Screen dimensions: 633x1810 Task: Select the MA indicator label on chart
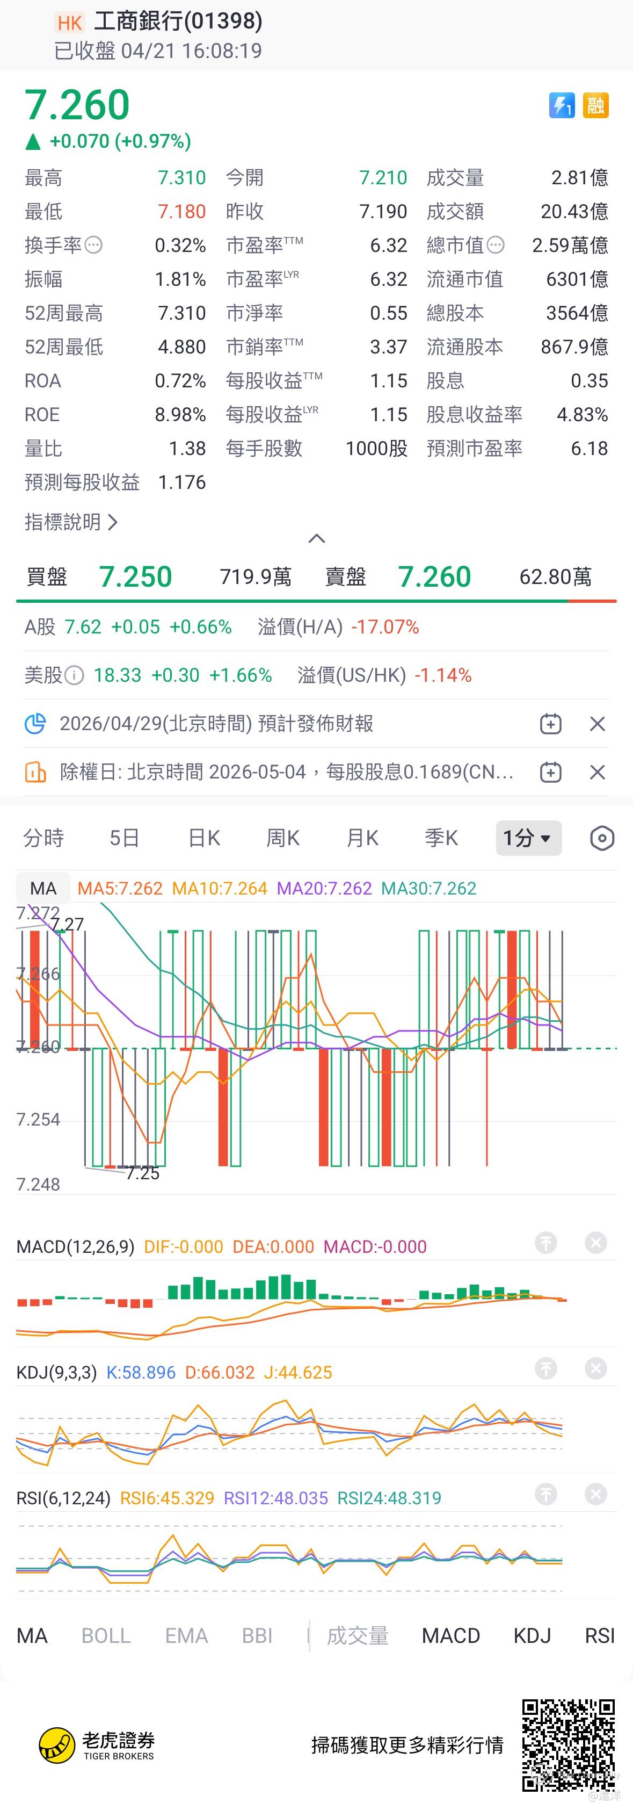43,888
